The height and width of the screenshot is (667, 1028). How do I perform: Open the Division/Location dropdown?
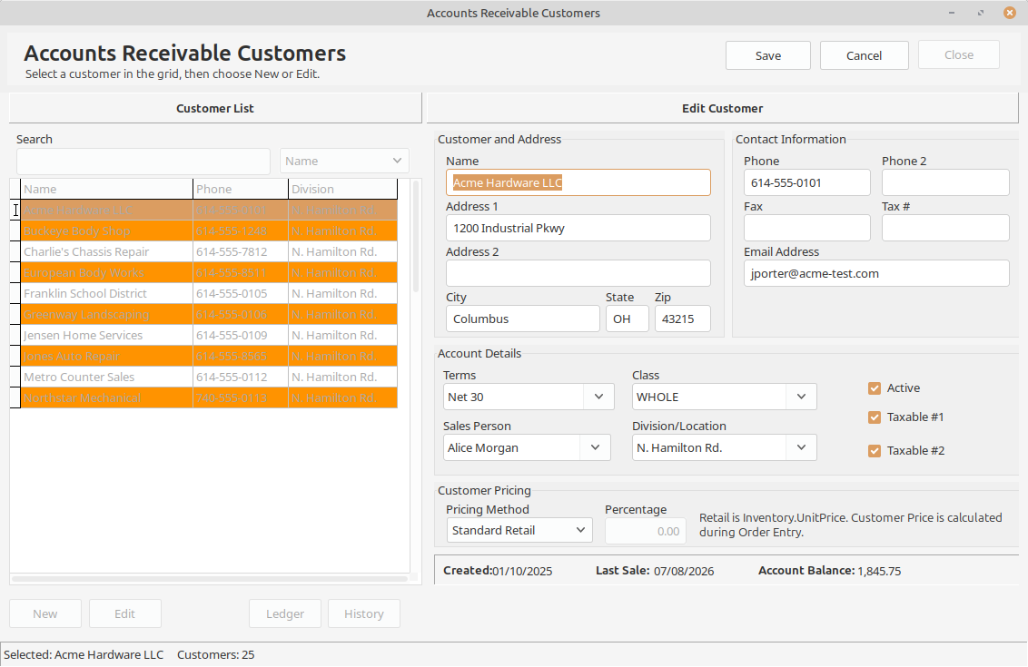coord(725,447)
